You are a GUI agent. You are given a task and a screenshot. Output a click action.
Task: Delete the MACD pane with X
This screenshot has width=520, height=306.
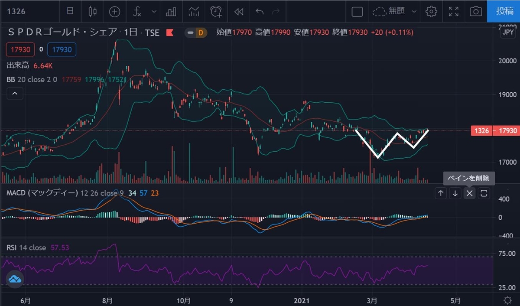tap(469, 193)
